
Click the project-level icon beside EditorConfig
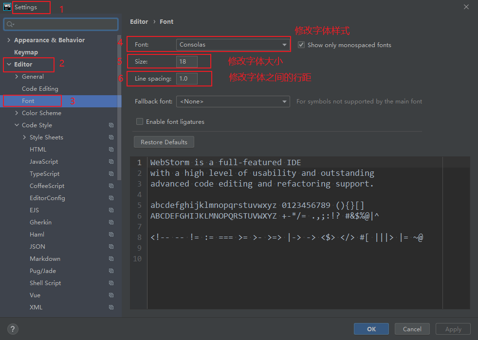click(x=111, y=198)
